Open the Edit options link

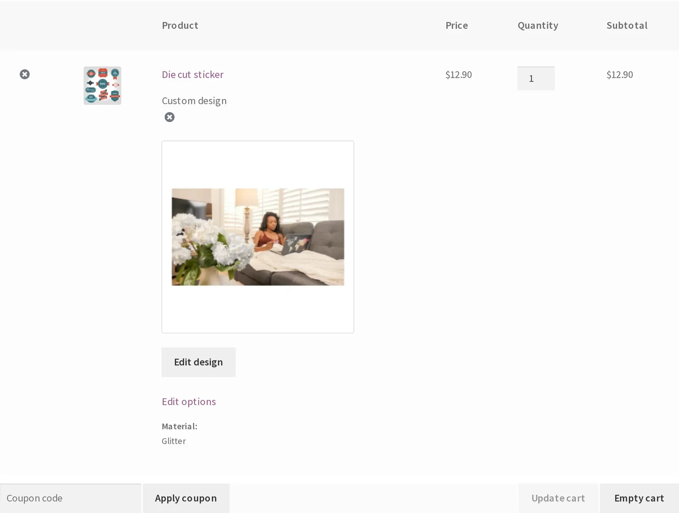coord(188,402)
